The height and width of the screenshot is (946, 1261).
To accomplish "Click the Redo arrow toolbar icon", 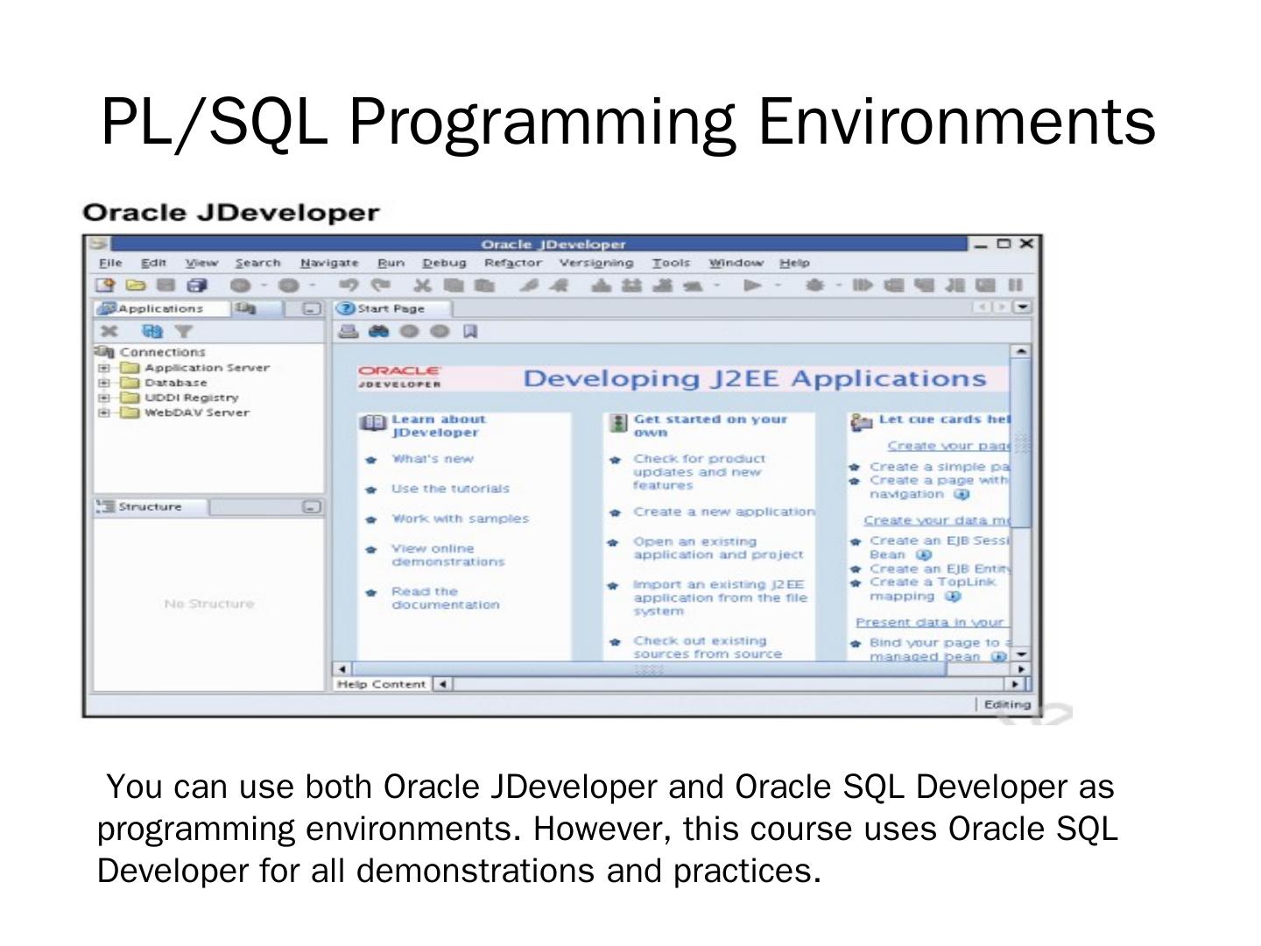I will 380,285.
